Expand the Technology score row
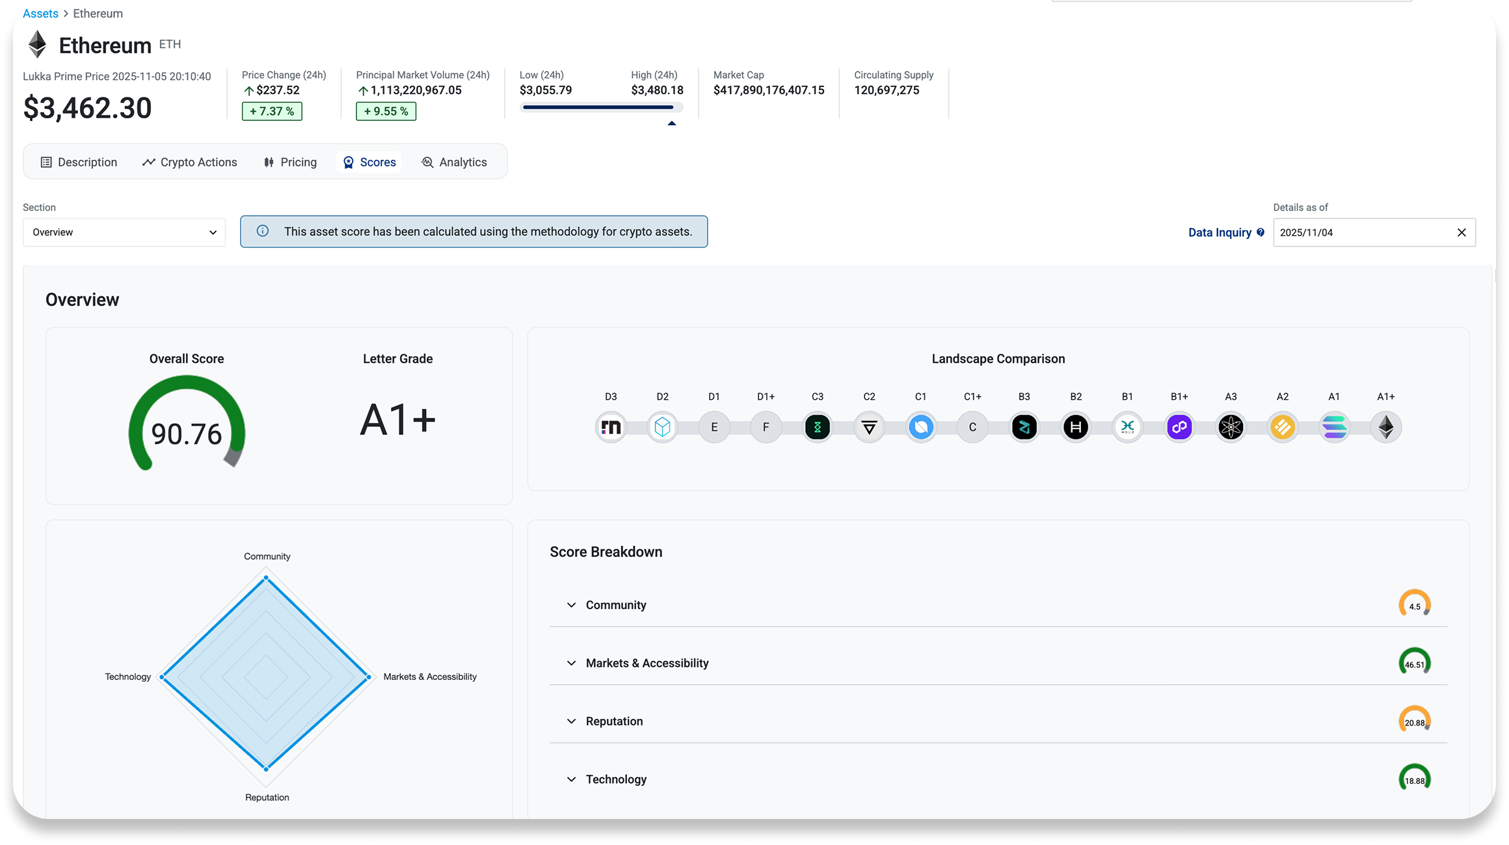 571,779
